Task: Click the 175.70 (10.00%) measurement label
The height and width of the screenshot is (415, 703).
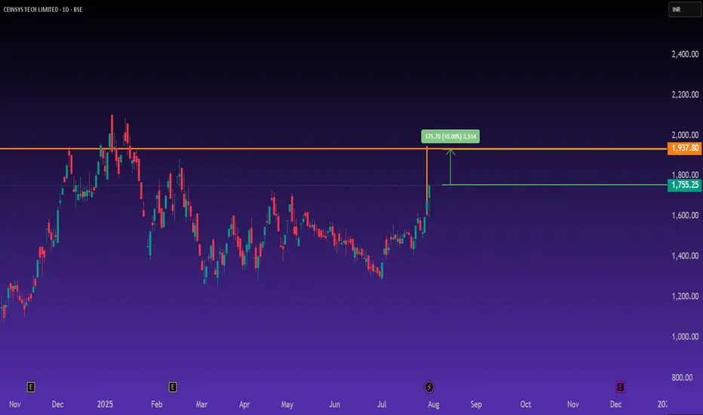Action: pyautogui.click(x=450, y=137)
